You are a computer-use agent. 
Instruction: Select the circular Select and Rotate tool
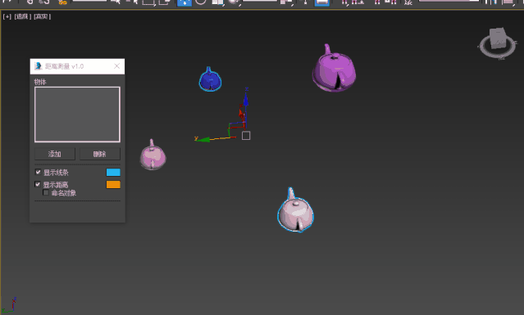tap(201, 2)
